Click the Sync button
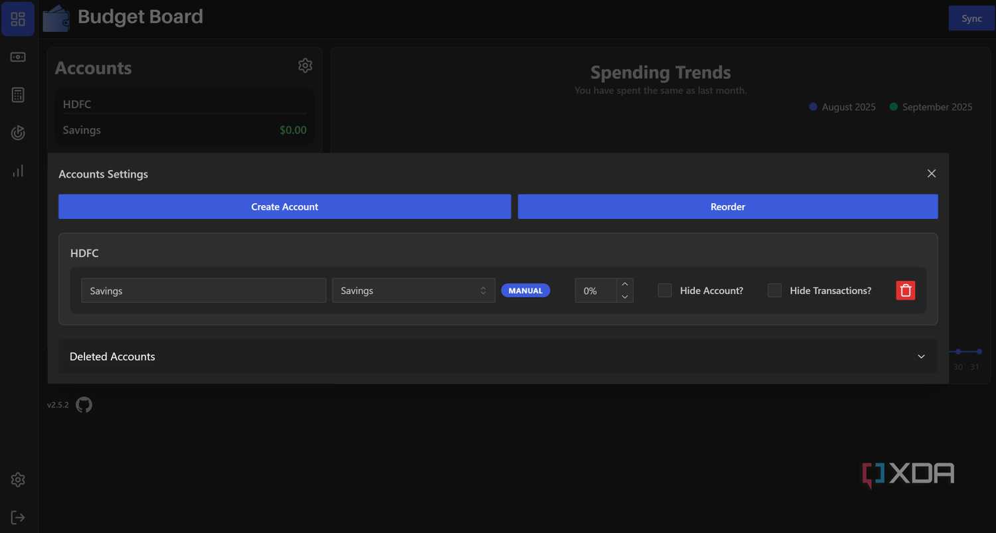Image resolution: width=996 pixels, height=533 pixels. pyautogui.click(x=971, y=18)
